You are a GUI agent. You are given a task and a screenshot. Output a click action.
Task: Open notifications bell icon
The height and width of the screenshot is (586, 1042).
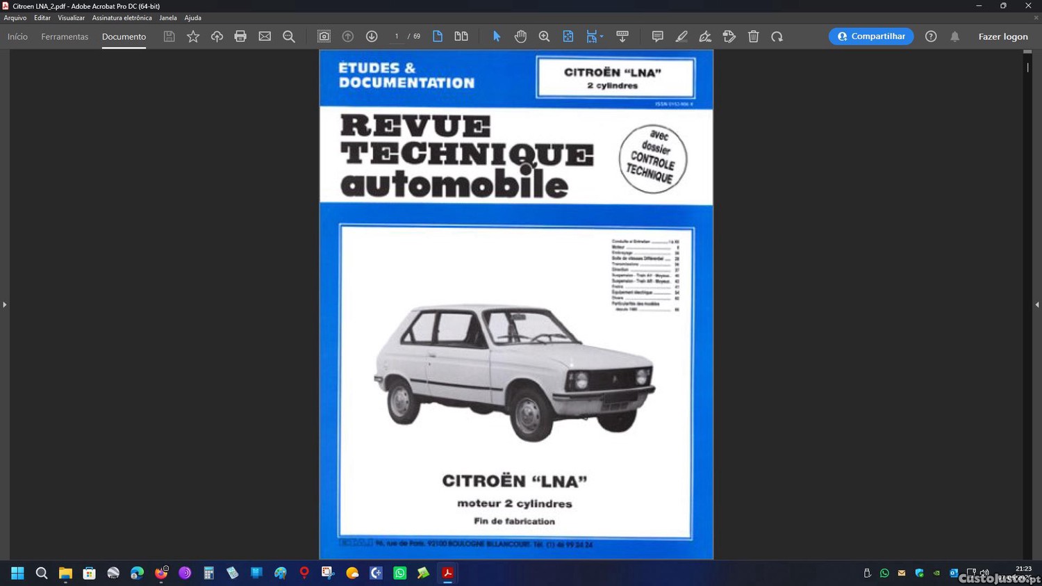[x=955, y=36]
